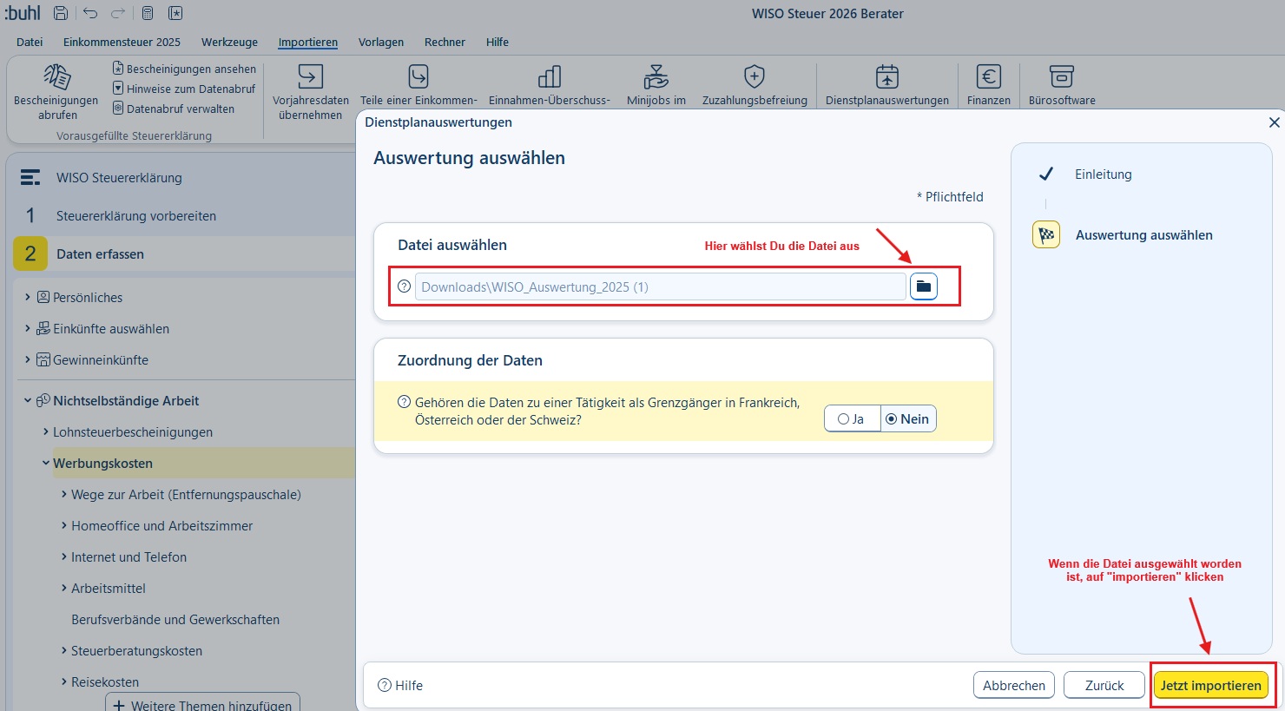Expand the Einkünfte auswählen tree node
This screenshot has height=711, width=1285.
[28, 328]
